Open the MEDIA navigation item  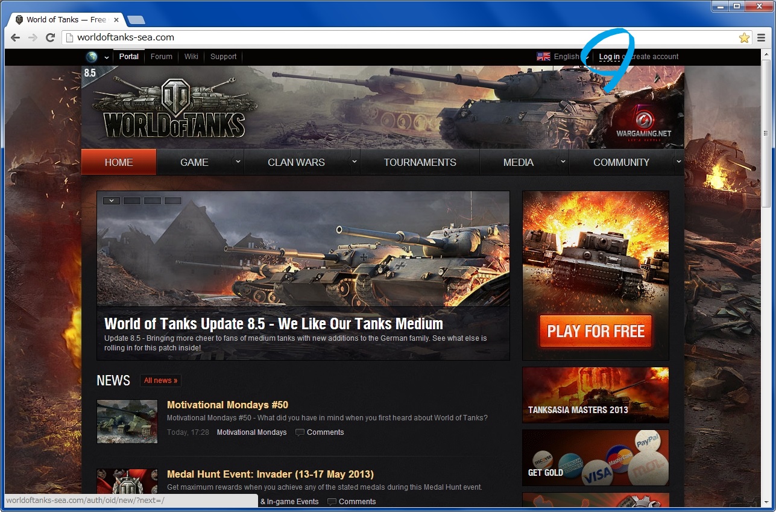[x=519, y=162]
